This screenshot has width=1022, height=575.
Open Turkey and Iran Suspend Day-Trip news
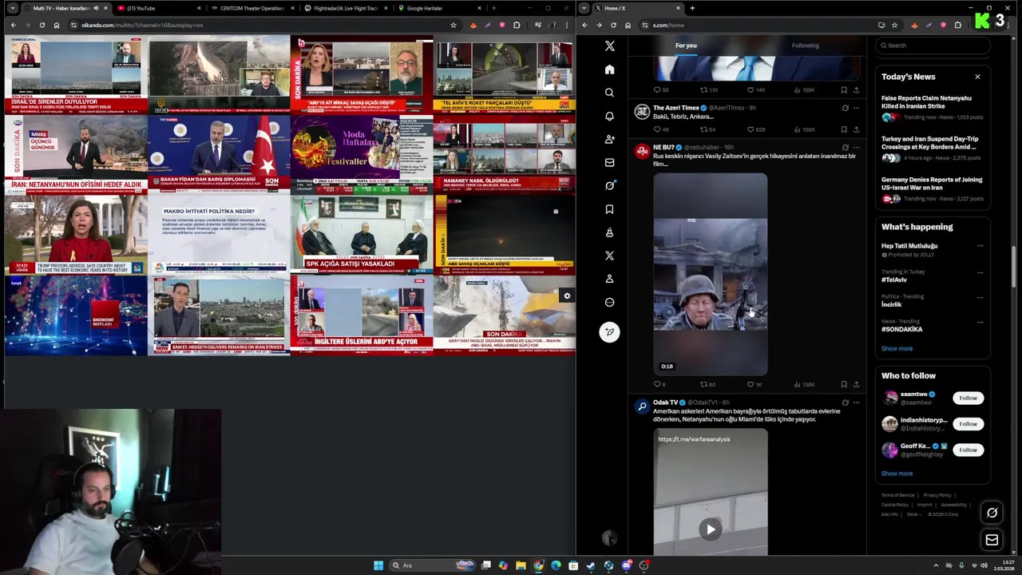pos(933,148)
